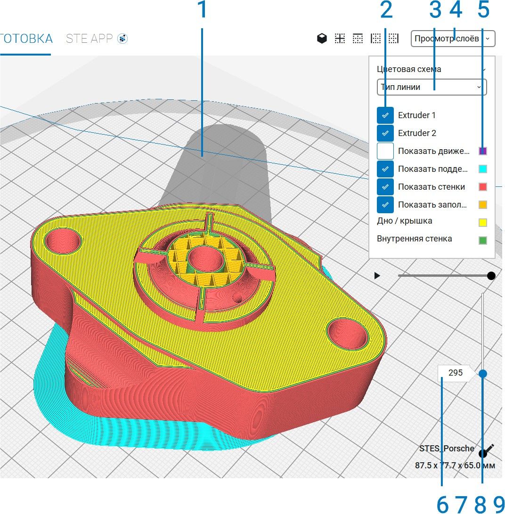This screenshot has height=514, width=505.
Task: Switch to the Подготовка tab
Action: click(25, 39)
